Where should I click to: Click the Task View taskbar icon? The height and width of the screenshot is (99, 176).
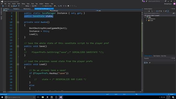pos(38,97)
